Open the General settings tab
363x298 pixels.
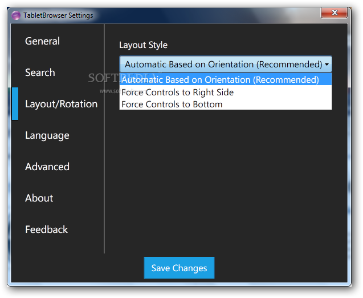point(42,41)
